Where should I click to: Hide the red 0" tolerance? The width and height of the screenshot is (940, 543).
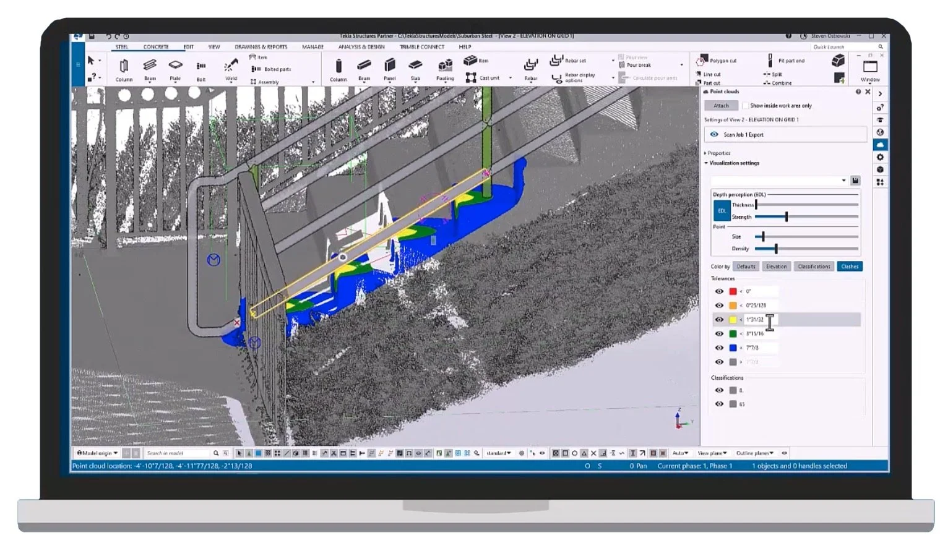(x=719, y=291)
